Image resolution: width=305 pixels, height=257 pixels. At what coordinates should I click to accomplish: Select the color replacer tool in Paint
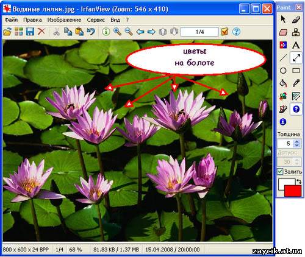click(283, 45)
